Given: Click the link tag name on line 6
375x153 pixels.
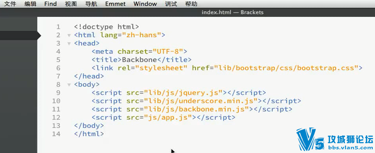Looking at the screenshot, I should pos(104,68).
